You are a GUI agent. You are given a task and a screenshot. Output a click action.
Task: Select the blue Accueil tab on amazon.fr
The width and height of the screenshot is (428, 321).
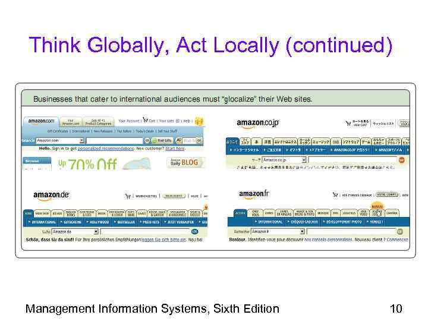tap(241, 213)
